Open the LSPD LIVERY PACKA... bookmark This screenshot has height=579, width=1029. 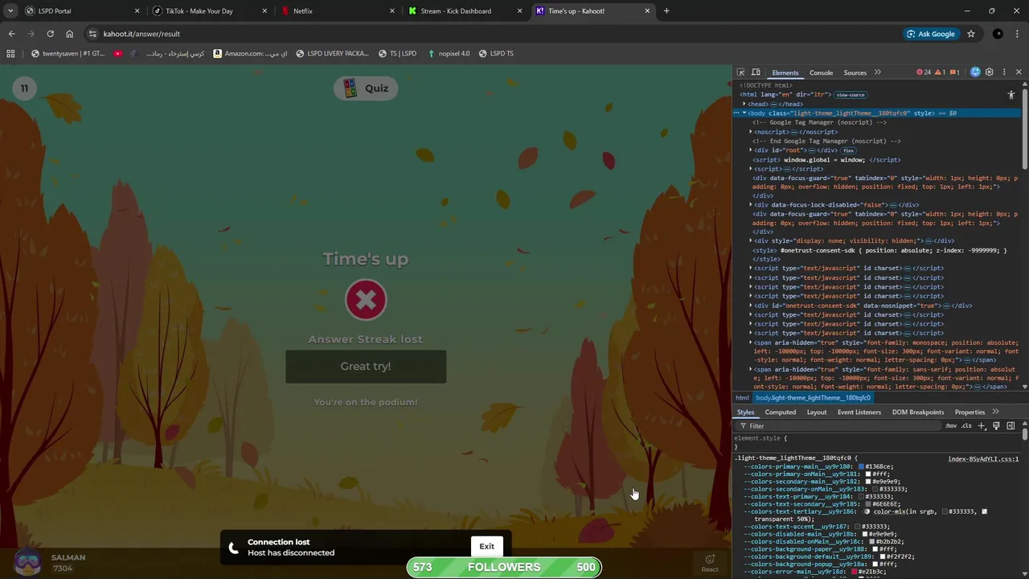coord(332,54)
